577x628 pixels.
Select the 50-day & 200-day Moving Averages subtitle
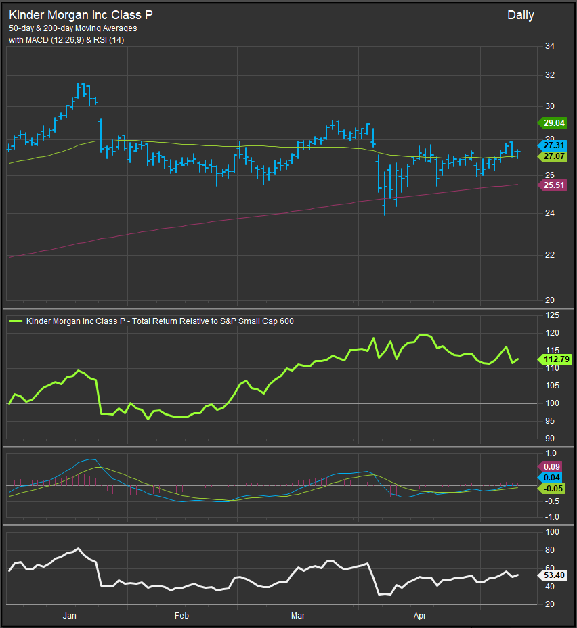[x=73, y=28]
